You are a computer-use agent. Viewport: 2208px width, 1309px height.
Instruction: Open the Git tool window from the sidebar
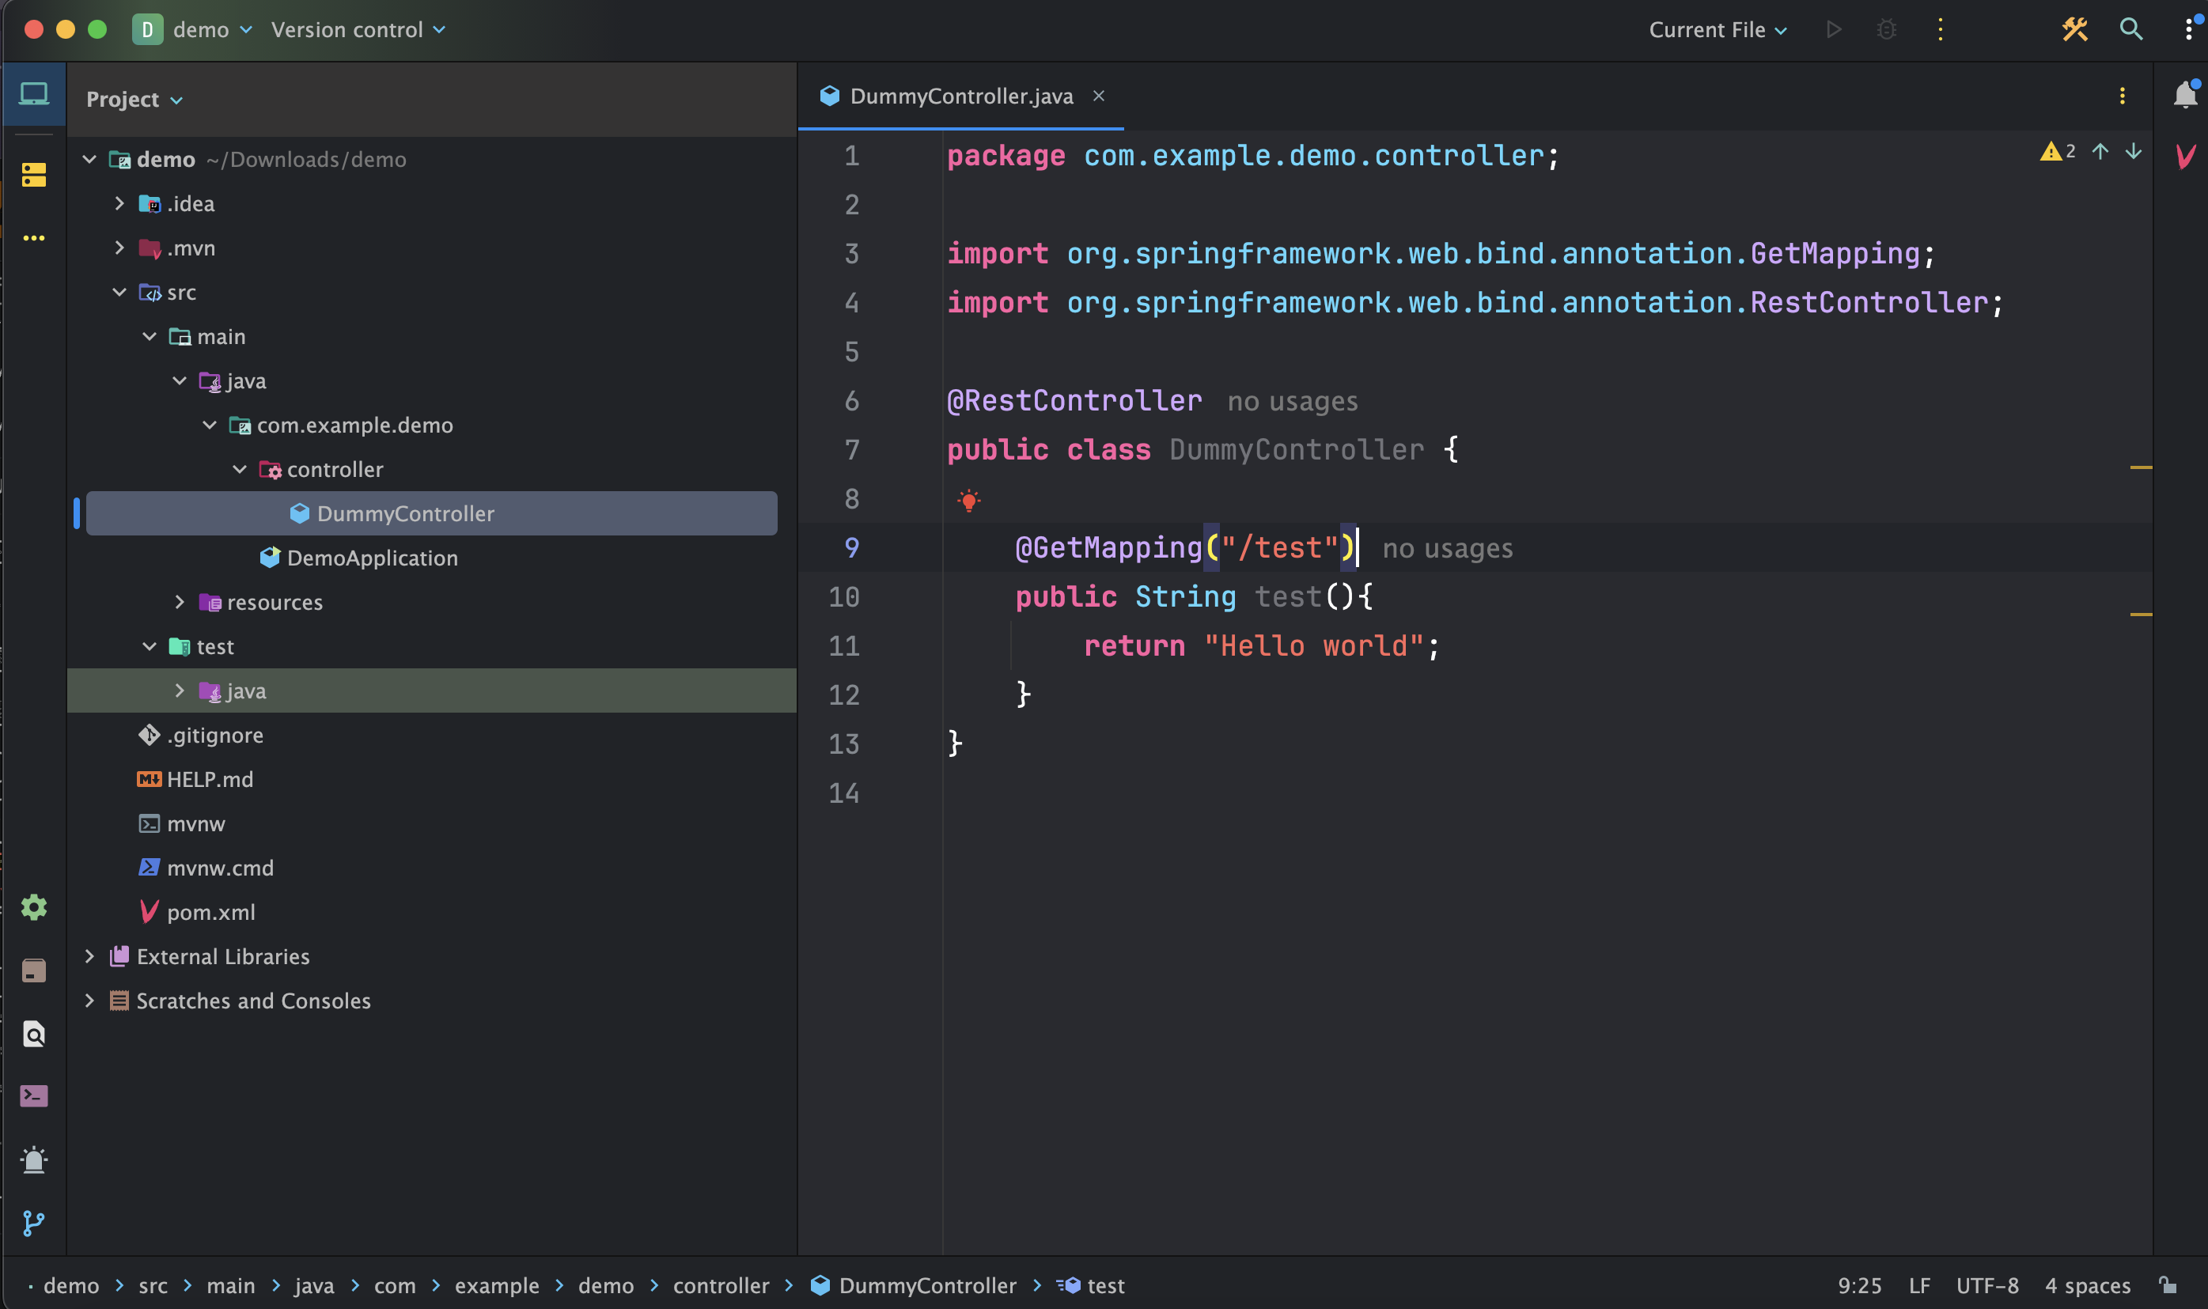click(x=33, y=1224)
